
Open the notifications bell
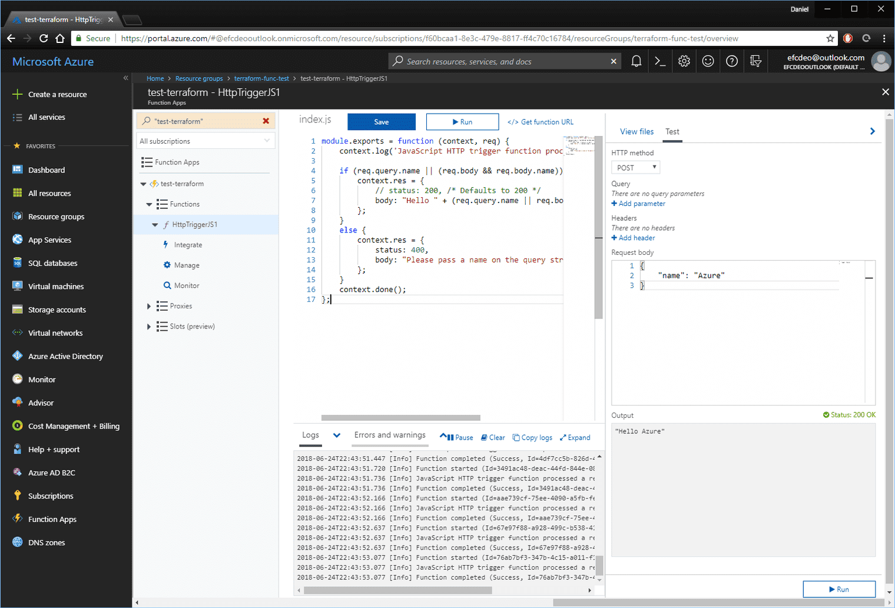[636, 61]
